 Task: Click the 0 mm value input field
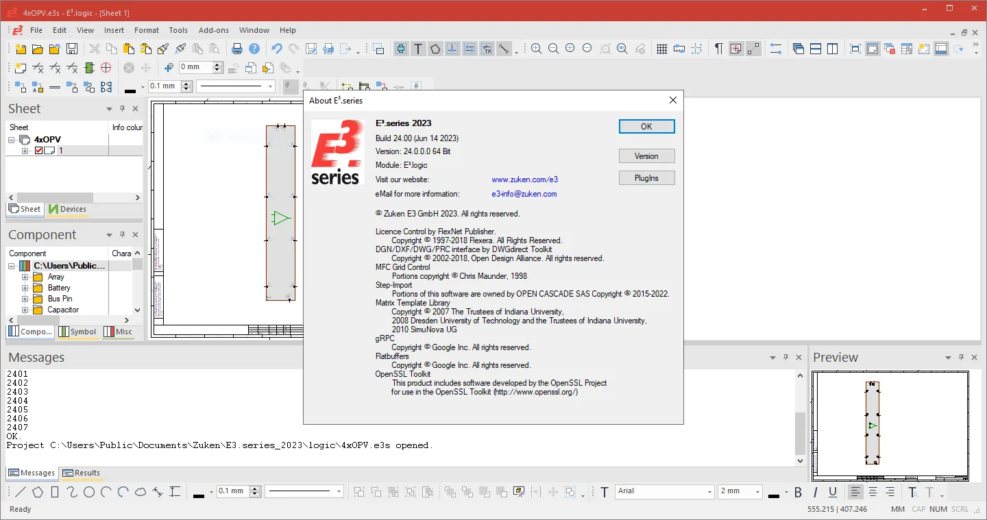pyautogui.click(x=195, y=67)
